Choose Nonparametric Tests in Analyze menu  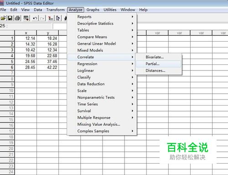(x=102, y=97)
